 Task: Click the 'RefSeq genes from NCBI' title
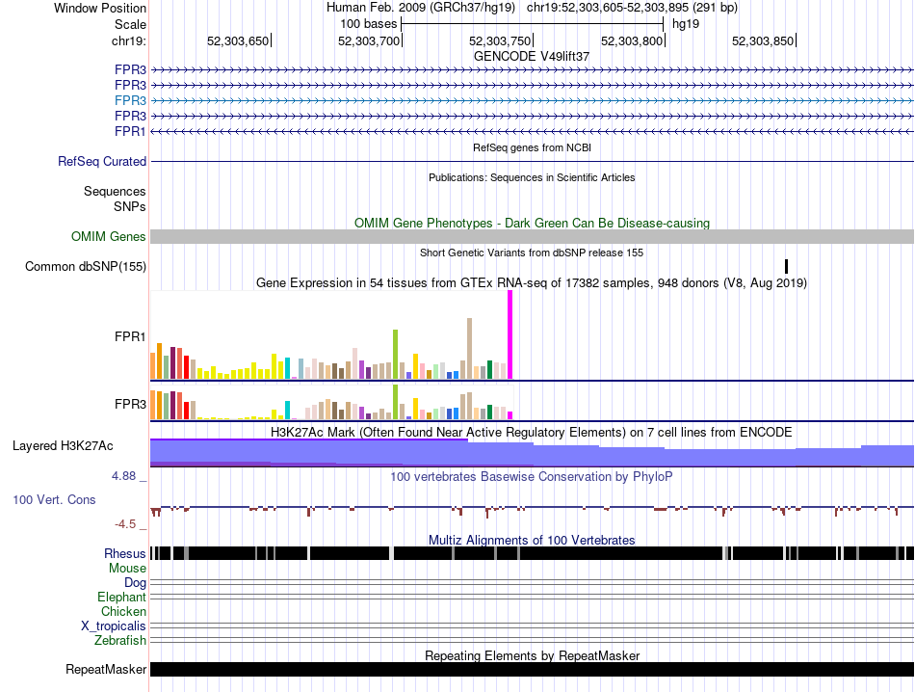coord(533,147)
